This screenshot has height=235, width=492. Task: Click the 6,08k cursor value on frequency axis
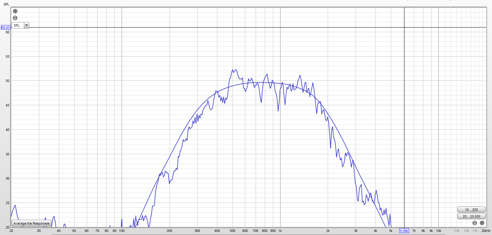point(404,231)
